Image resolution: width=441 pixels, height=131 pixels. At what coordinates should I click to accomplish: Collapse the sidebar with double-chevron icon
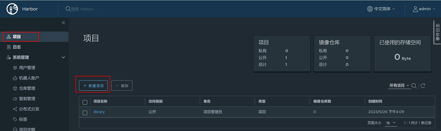(x=64, y=23)
